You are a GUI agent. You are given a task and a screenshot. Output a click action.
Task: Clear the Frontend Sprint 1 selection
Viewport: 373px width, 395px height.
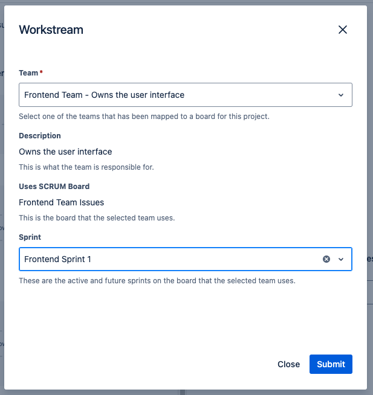326,259
